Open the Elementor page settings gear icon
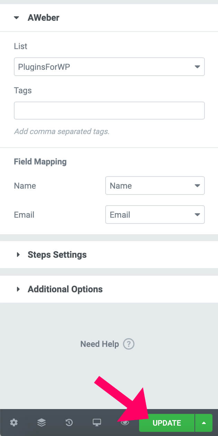This screenshot has height=436, width=218. [x=13, y=423]
